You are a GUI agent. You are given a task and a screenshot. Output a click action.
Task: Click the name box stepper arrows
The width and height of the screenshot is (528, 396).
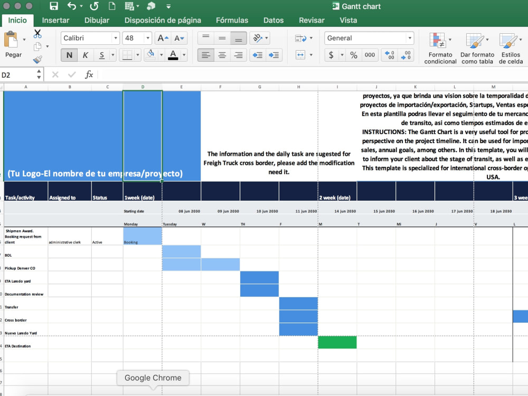(x=39, y=74)
